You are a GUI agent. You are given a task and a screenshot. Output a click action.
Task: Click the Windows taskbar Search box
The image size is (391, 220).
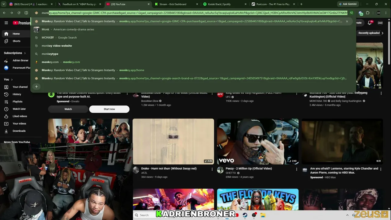coord(144,215)
